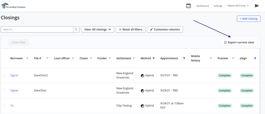This screenshot has width=265, height=114.
Task: Click Reset all filters
Action: point(131,29)
